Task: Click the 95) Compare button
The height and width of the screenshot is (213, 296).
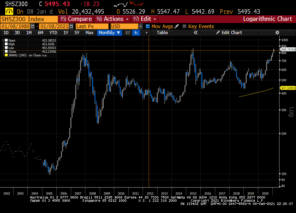Action: coord(76,19)
